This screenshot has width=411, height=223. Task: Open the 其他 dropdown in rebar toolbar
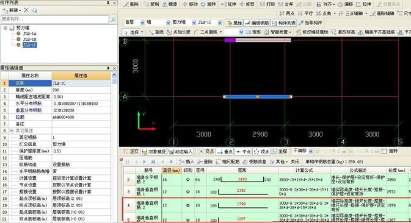[x=287, y=161]
